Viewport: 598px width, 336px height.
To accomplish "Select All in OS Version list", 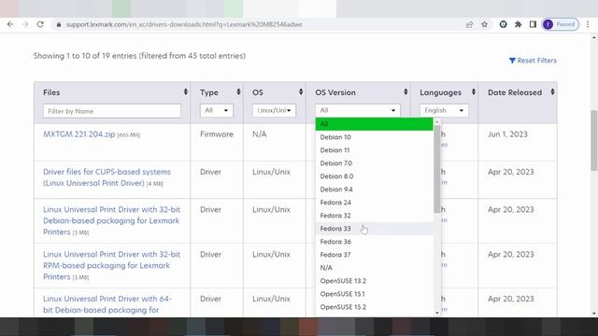I will point(374,124).
